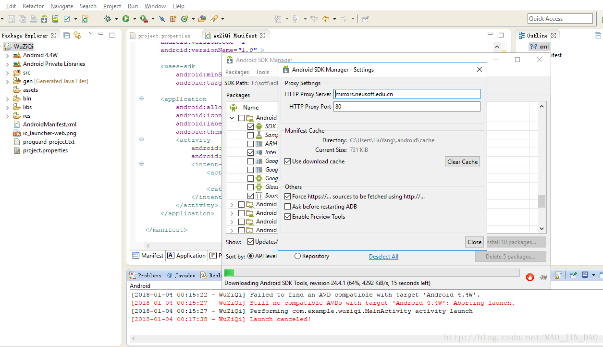The image size is (603, 347).
Task: Expand Android 4.4W in Package Explorer
Action: pyautogui.click(x=7, y=55)
